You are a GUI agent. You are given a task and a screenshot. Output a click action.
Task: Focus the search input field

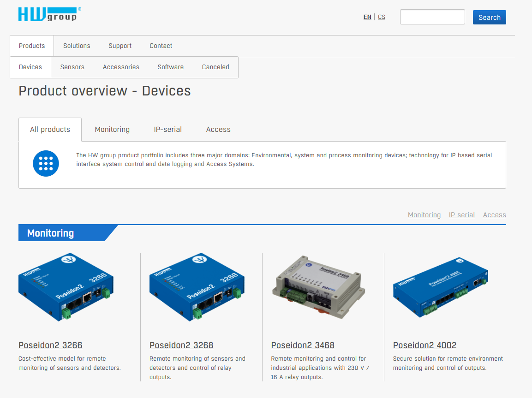(x=432, y=17)
